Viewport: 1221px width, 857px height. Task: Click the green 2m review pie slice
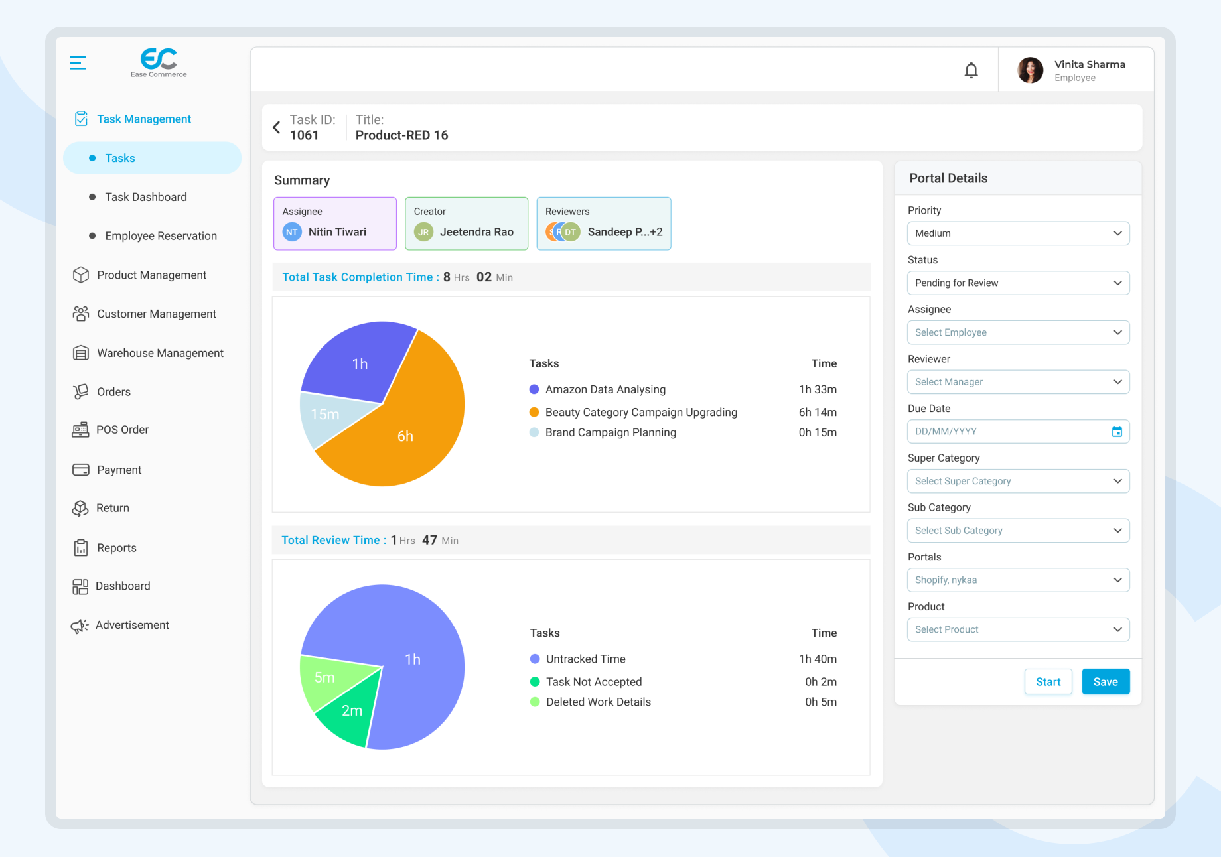tap(350, 711)
